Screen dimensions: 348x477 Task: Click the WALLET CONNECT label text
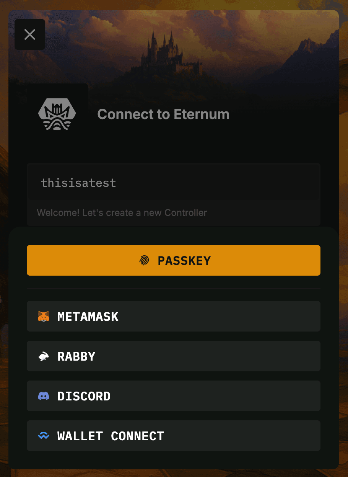click(x=111, y=436)
